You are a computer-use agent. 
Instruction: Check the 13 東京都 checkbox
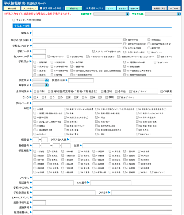(63, 151)
